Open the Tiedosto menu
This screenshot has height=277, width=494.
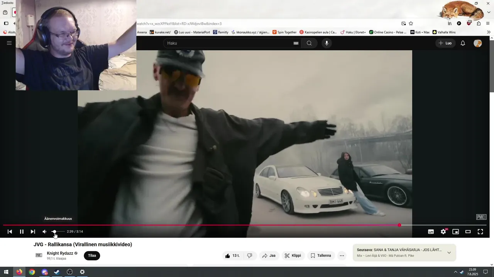pos(7,3)
